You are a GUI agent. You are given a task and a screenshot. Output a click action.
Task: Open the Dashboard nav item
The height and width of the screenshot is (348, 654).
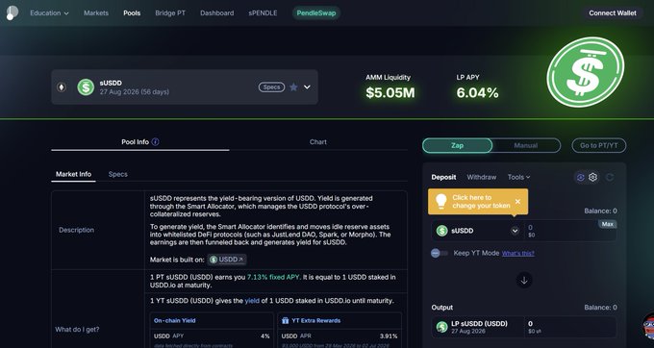[x=217, y=12]
